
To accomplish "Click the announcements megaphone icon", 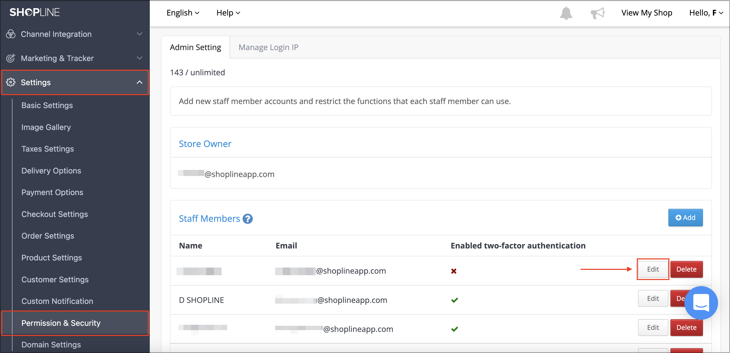I will tap(597, 13).
